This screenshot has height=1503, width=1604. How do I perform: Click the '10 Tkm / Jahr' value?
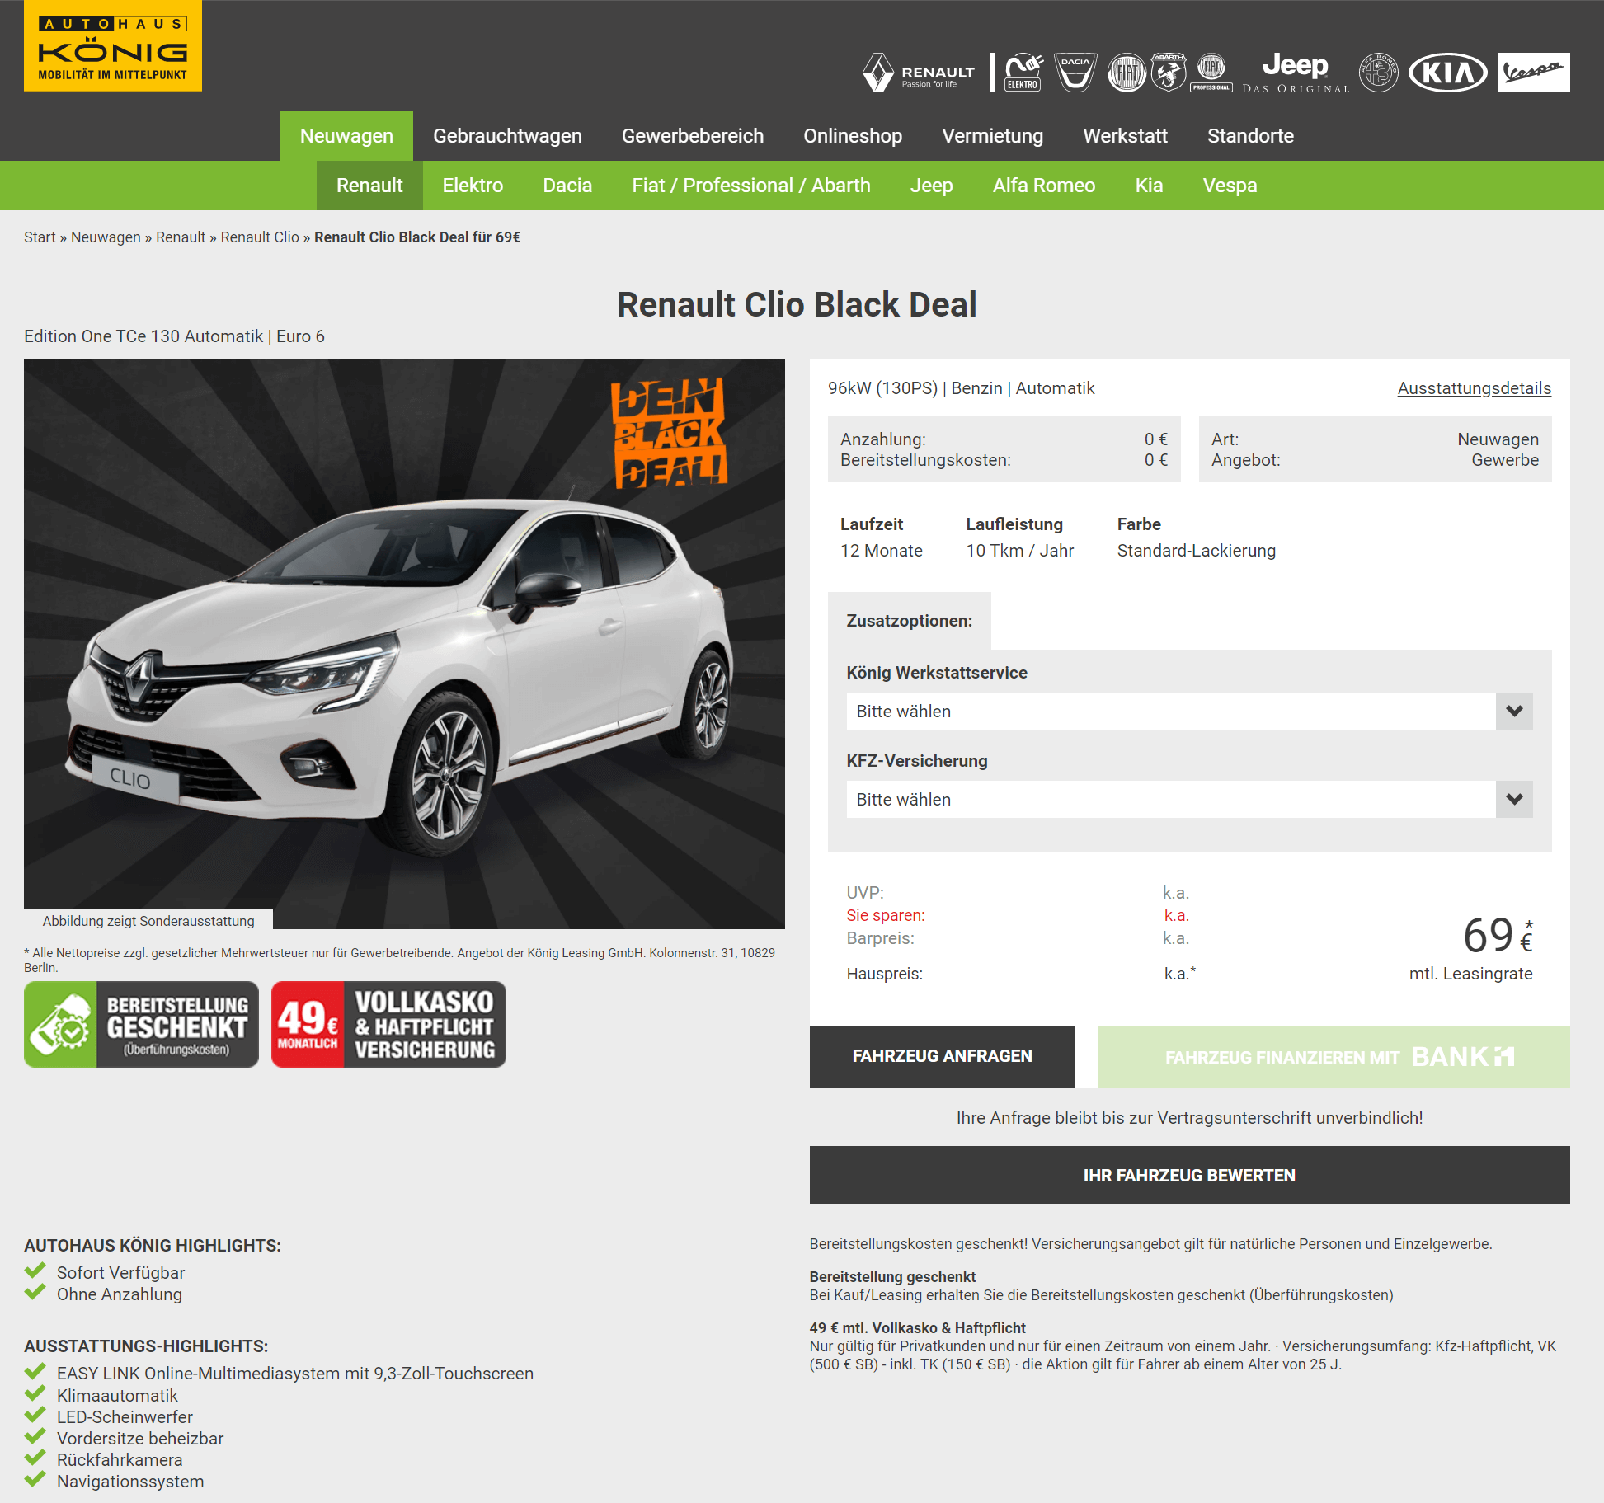[x=1019, y=551]
